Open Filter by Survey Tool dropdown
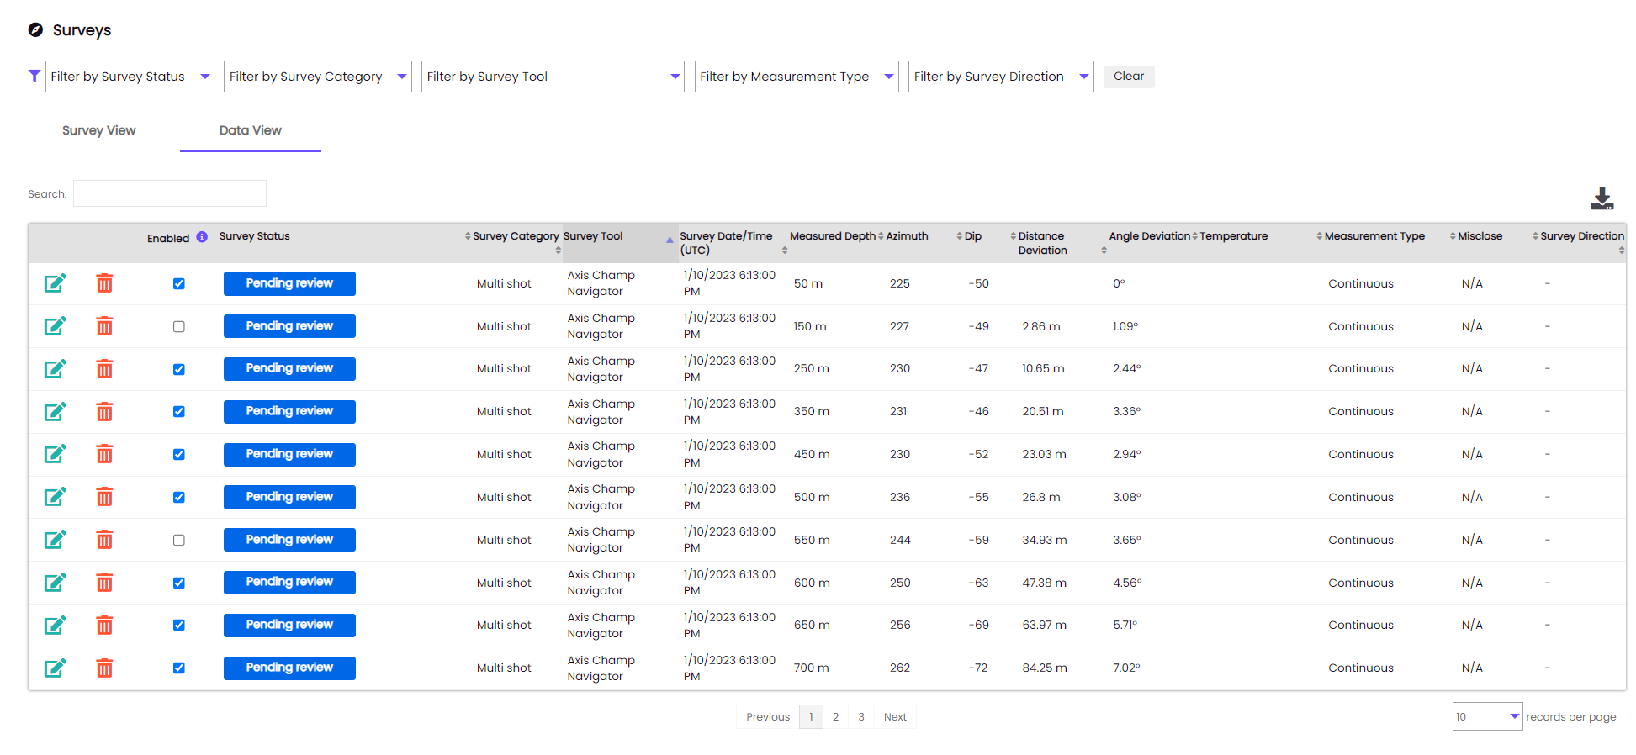This screenshot has height=755, width=1636. [x=553, y=77]
